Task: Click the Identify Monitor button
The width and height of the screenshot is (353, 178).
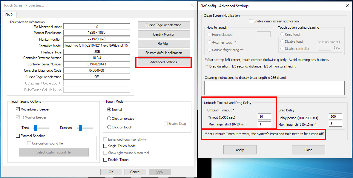Action: tap(164, 34)
